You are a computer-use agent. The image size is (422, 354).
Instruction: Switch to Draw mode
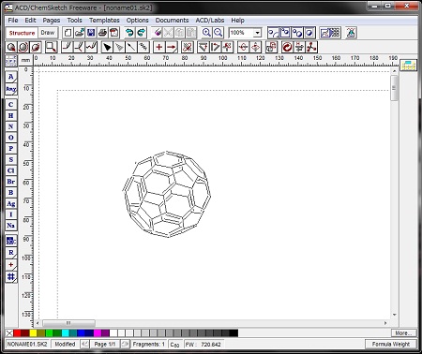coord(48,33)
